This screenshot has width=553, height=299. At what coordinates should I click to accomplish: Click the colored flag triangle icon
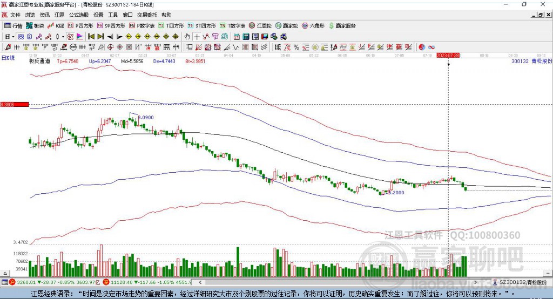click(x=80, y=37)
